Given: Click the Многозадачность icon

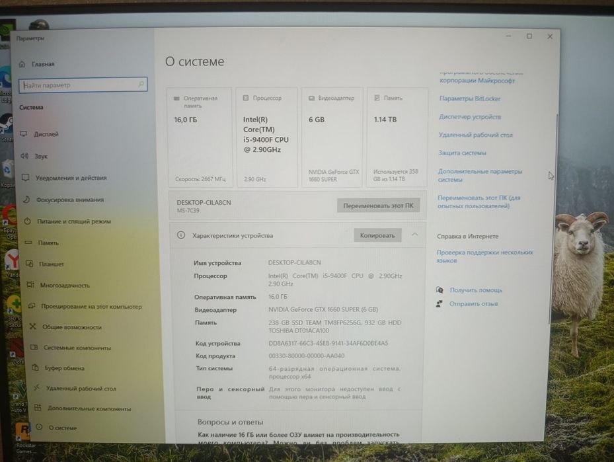Looking at the screenshot, I should point(30,285).
